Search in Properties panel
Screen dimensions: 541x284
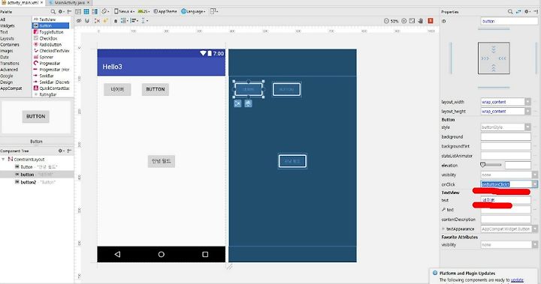click(510, 12)
